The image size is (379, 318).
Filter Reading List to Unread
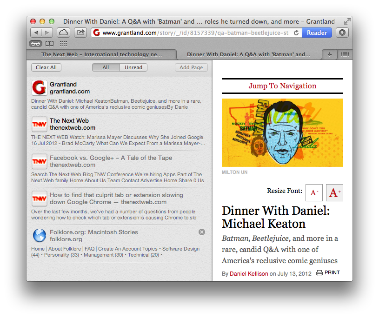click(133, 67)
